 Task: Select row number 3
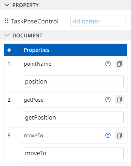[9, 136]
